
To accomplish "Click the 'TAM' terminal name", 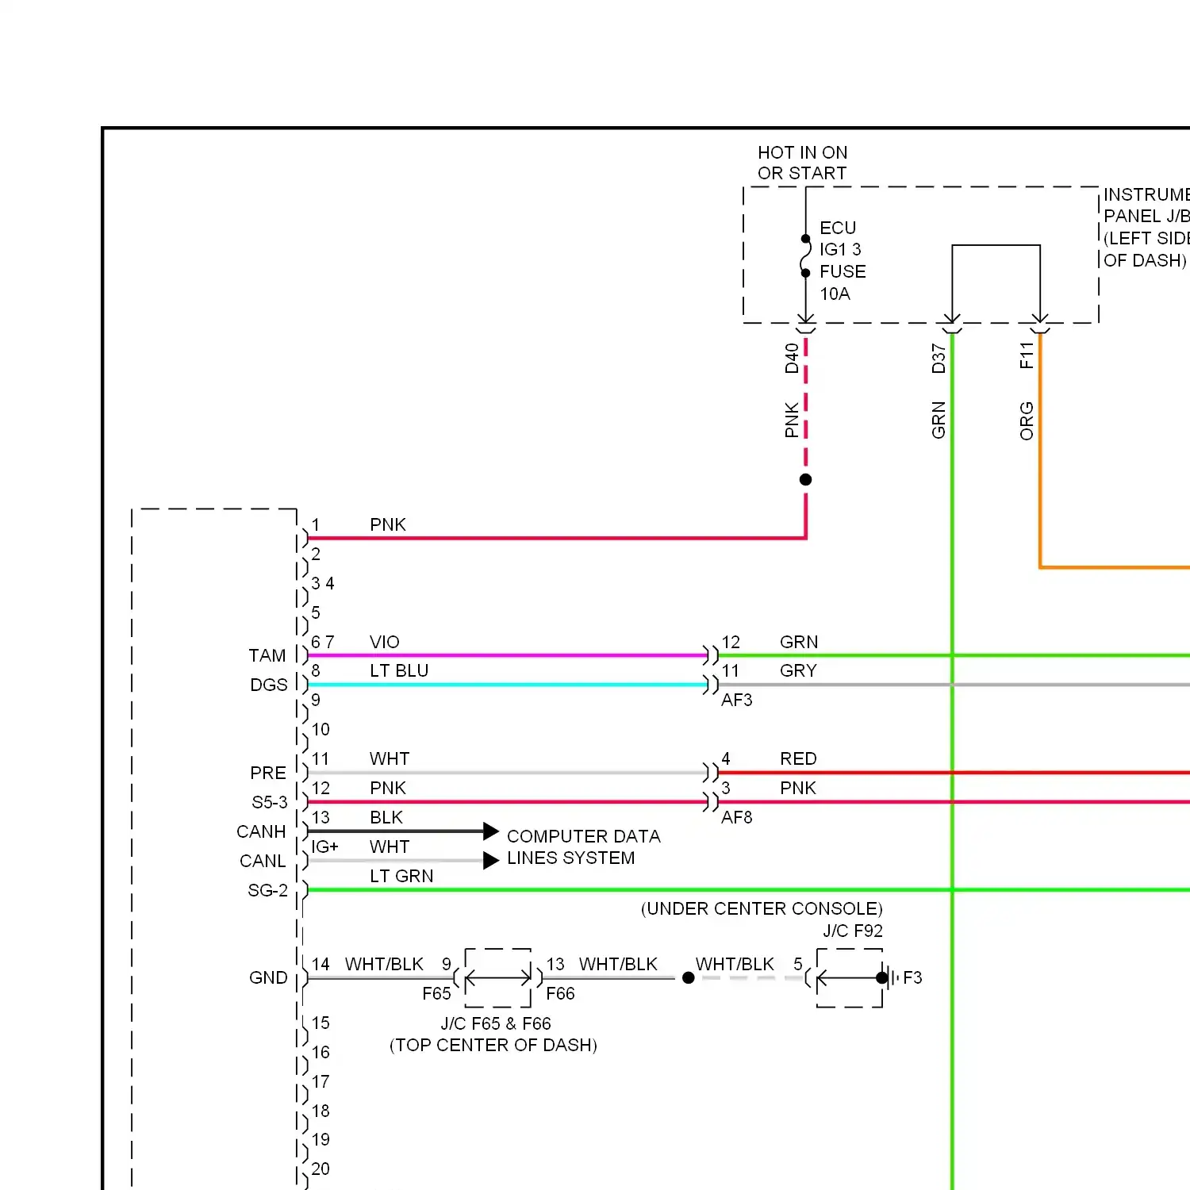I will pyautogui.click(x=267, y=655).
